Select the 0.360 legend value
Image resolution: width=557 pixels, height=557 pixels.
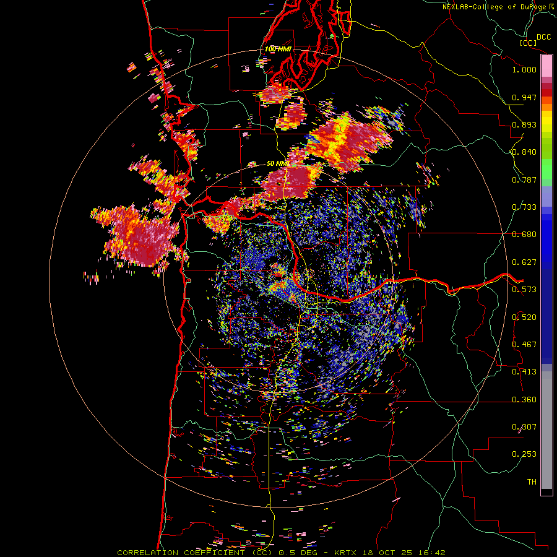pyautogui.click(x=524, y=400)
